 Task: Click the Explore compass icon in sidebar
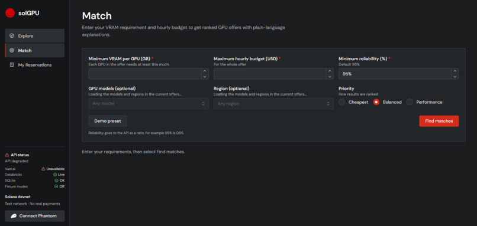[x=12, y=36]
